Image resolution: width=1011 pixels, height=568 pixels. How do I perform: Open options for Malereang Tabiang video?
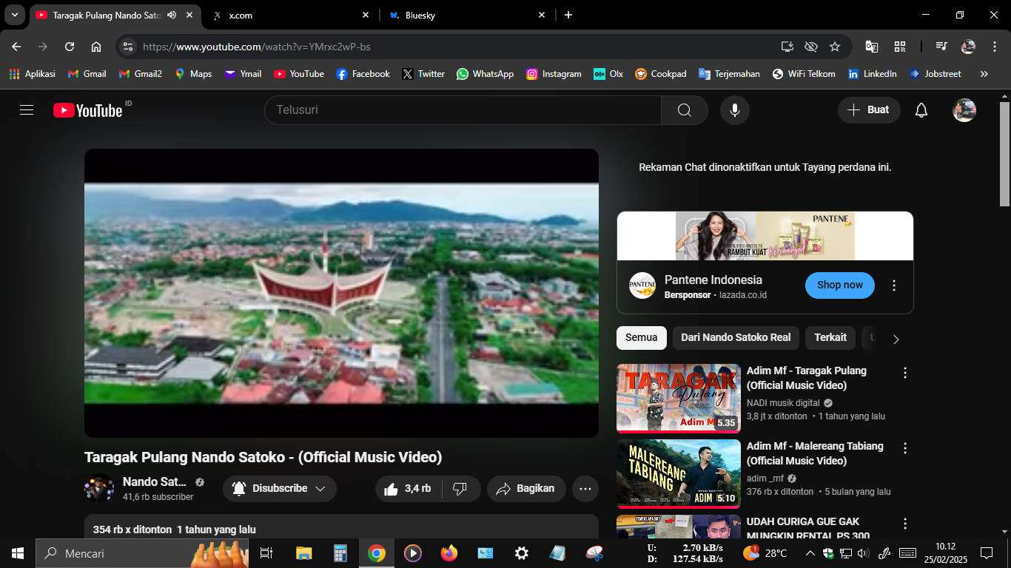click(904, 448)
